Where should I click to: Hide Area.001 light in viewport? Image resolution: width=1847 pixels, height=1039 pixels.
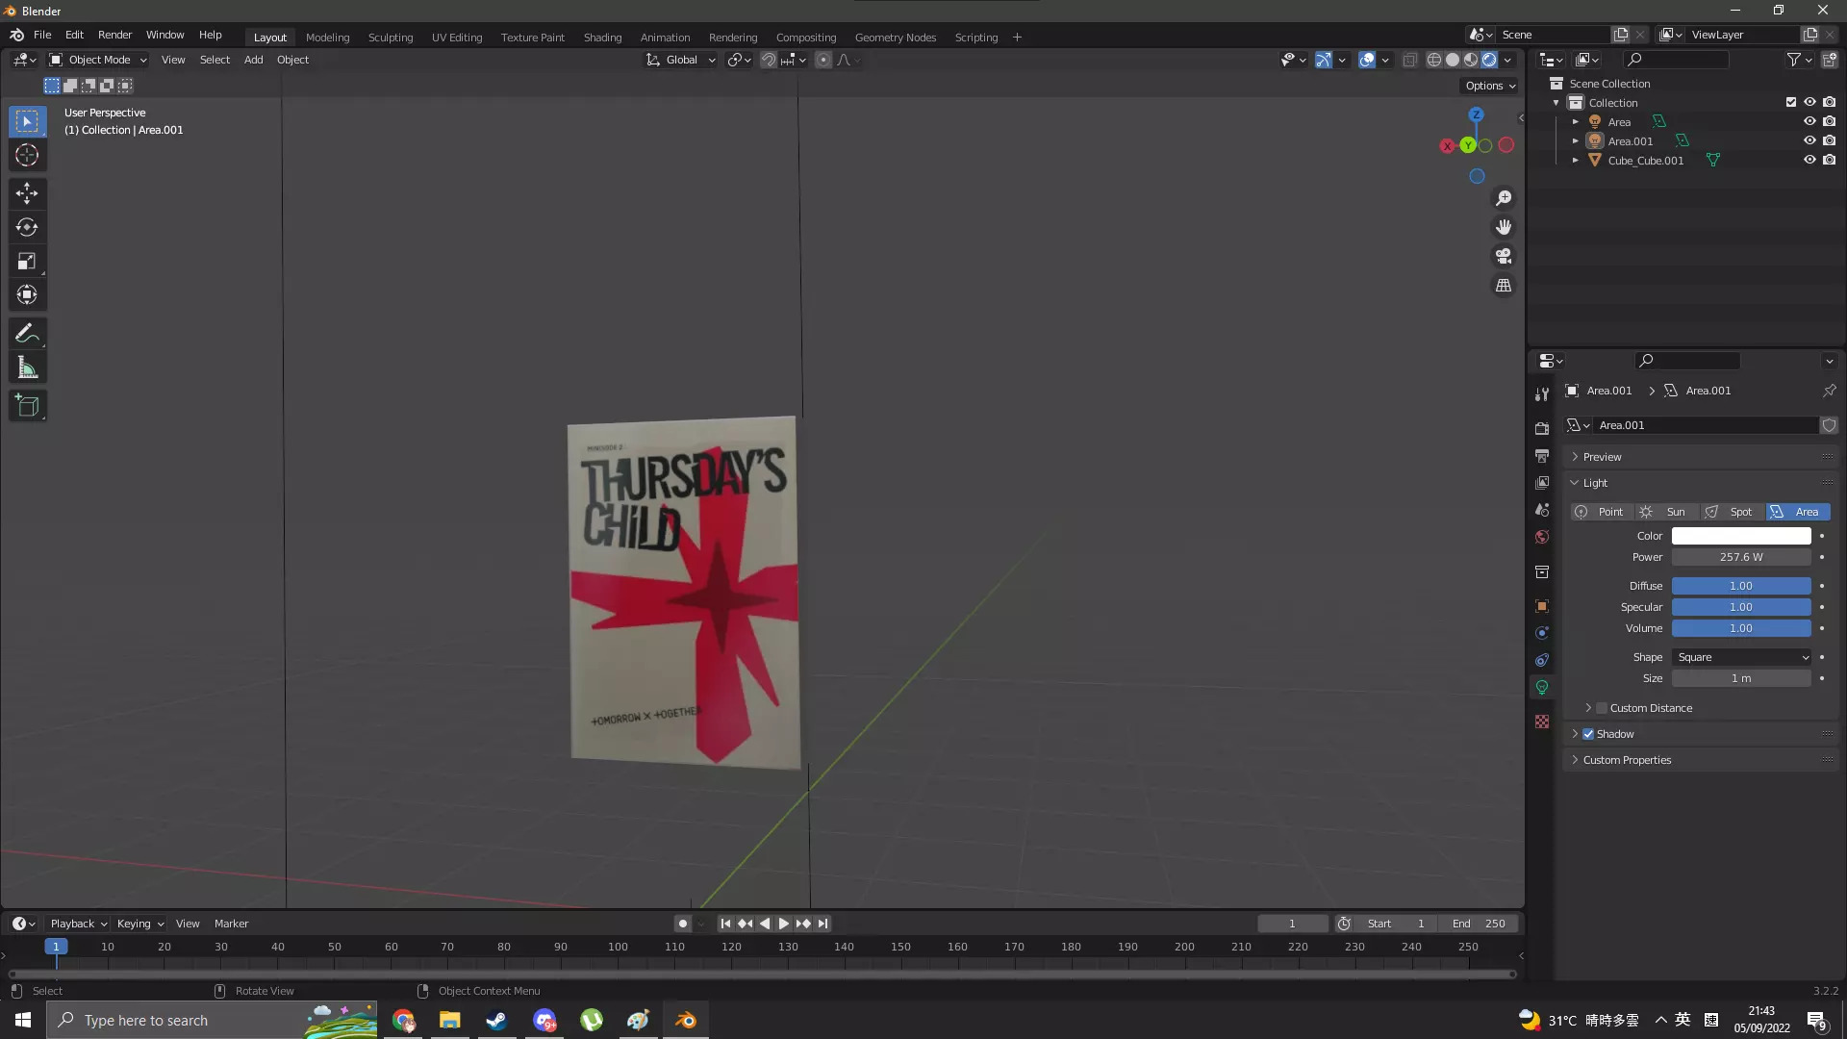coord(1809,140)
